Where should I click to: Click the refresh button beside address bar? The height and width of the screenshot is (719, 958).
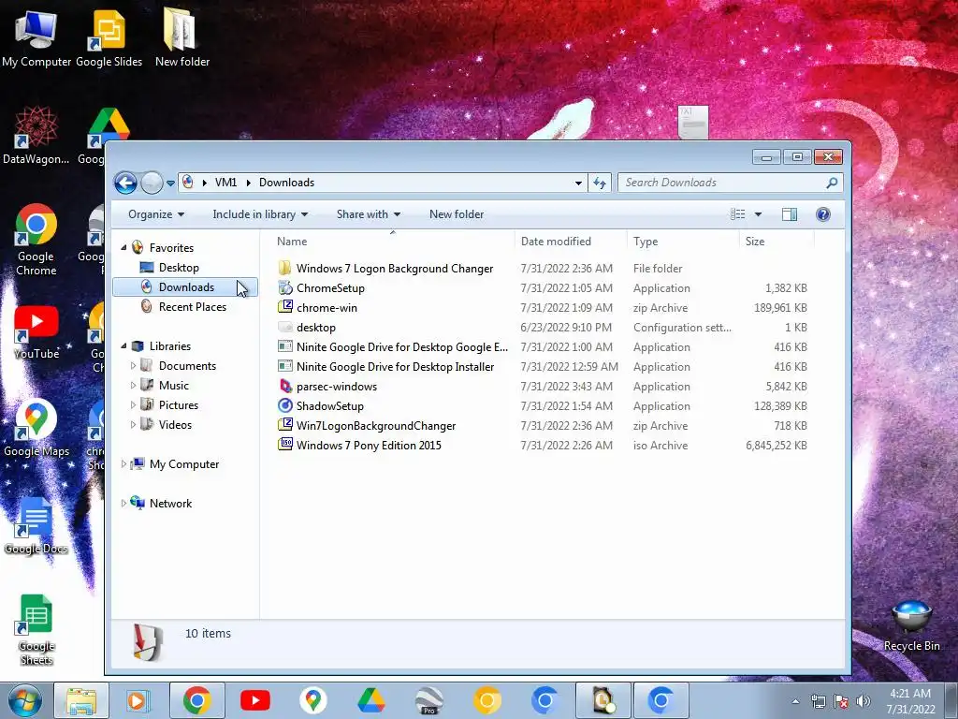coord(600,183)
